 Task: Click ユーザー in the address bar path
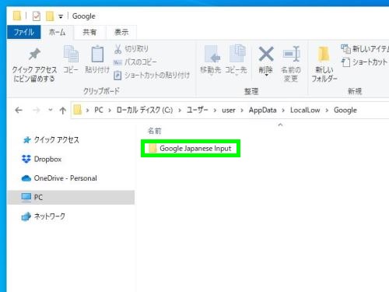point(198,110)
